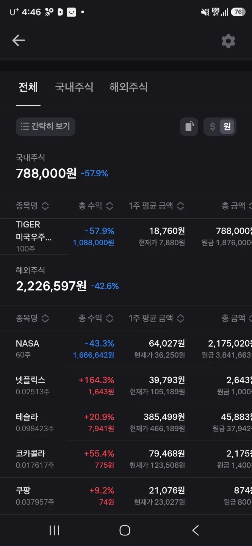Open TIGER 미국우주 ETF row

click(126, 236)
